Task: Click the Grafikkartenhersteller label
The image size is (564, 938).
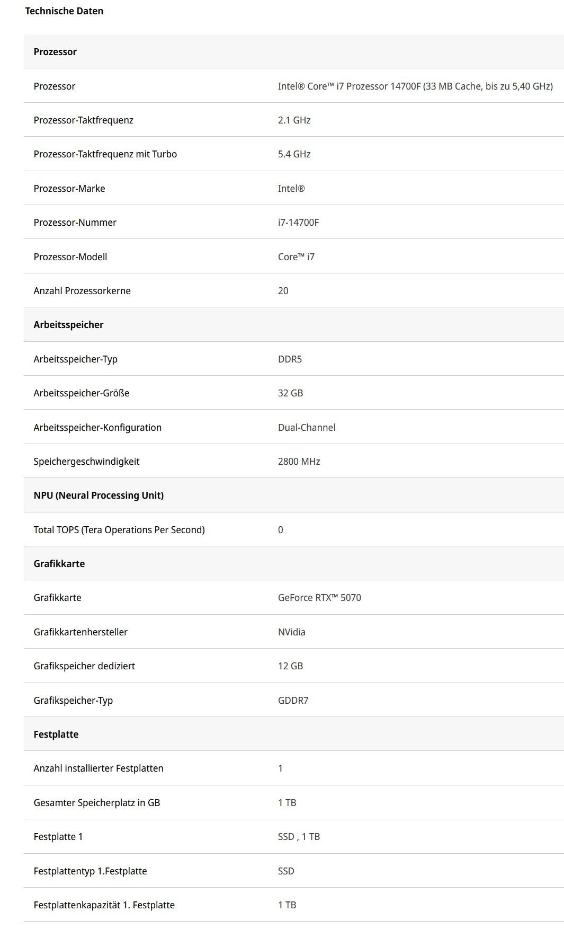Action: coord(80,632)
